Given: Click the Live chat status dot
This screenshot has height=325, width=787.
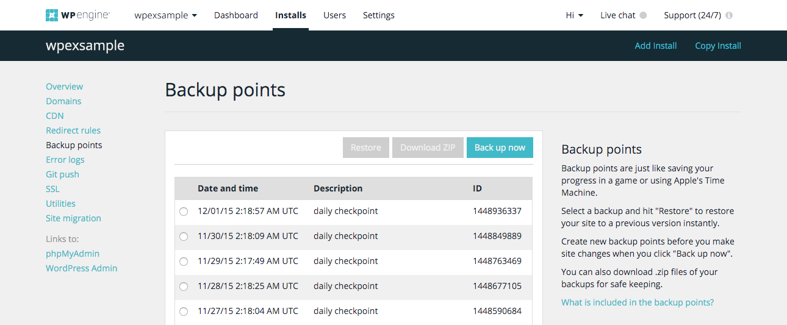Looking at the screenshot, I should pos(643,15).
